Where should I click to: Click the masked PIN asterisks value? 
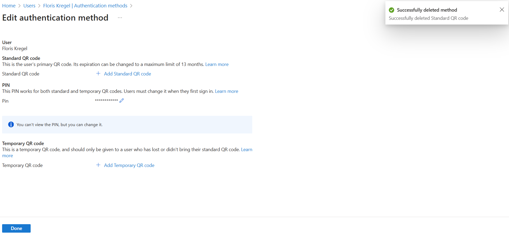pos(106,100)
